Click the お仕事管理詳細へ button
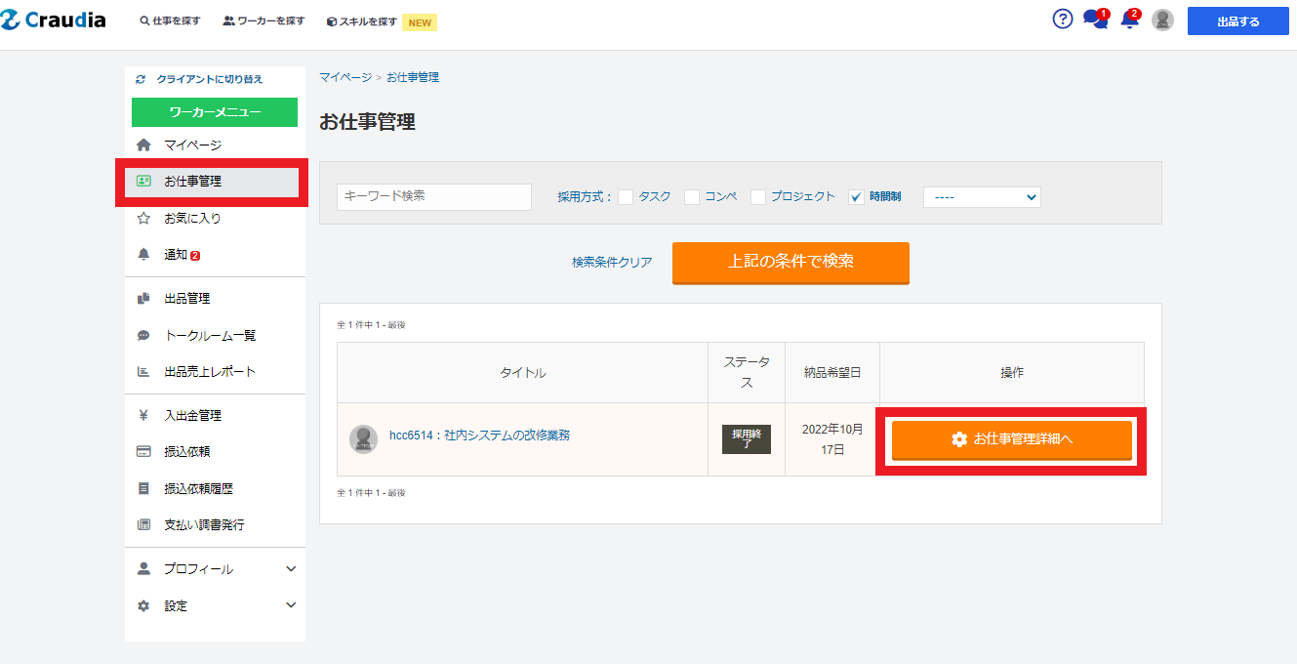Screen dimensions: 1297x664 pyautogui.click(x=1011, y=439)
